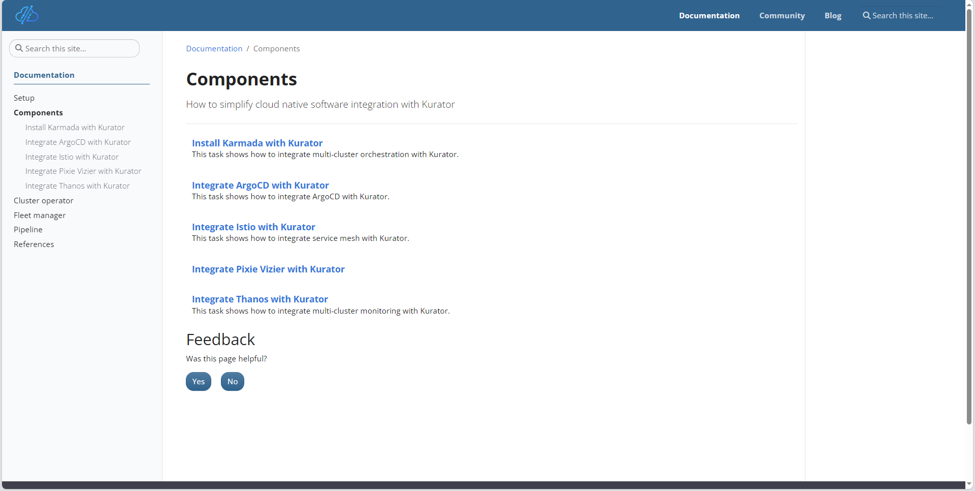
Task: Open the Blog menu item
Action: [x=833, y=16]
